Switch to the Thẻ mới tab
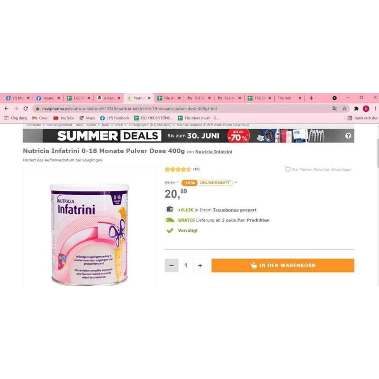The image size is (379, 379). coord(289,98)
